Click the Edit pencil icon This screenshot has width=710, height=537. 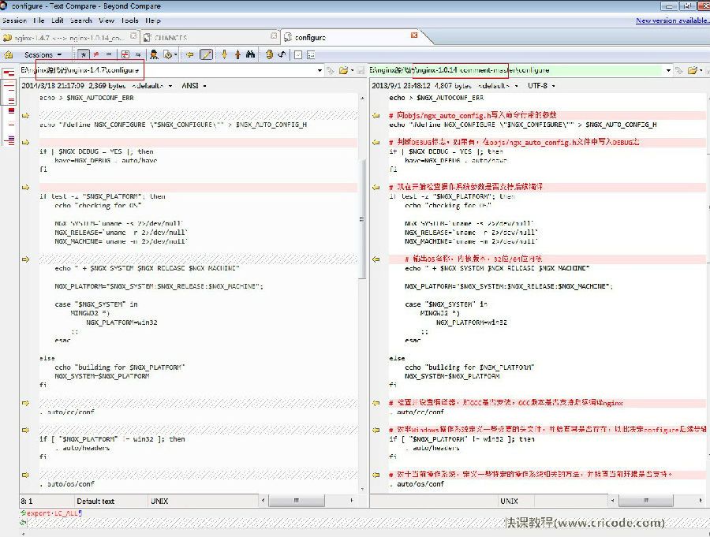[206, 54]
